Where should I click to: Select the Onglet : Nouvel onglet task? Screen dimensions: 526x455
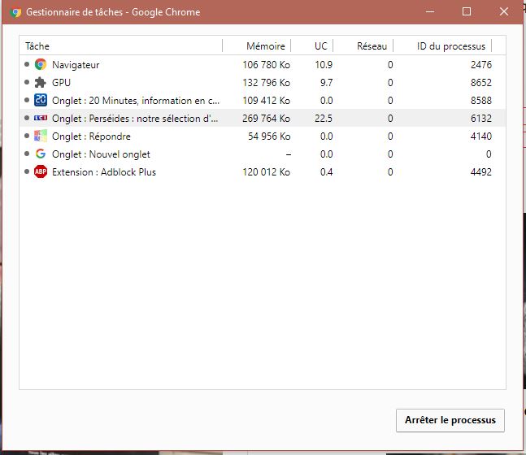pyautogui.click(x=101, y=154)
